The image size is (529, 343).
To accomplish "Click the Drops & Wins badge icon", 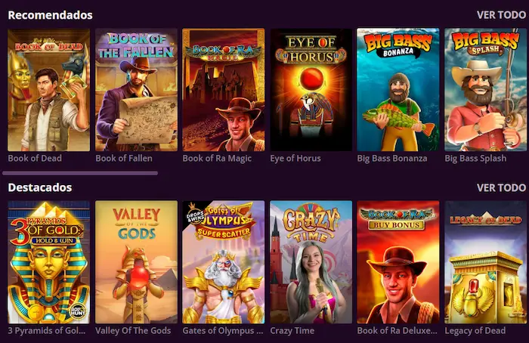I will point(195,216).
